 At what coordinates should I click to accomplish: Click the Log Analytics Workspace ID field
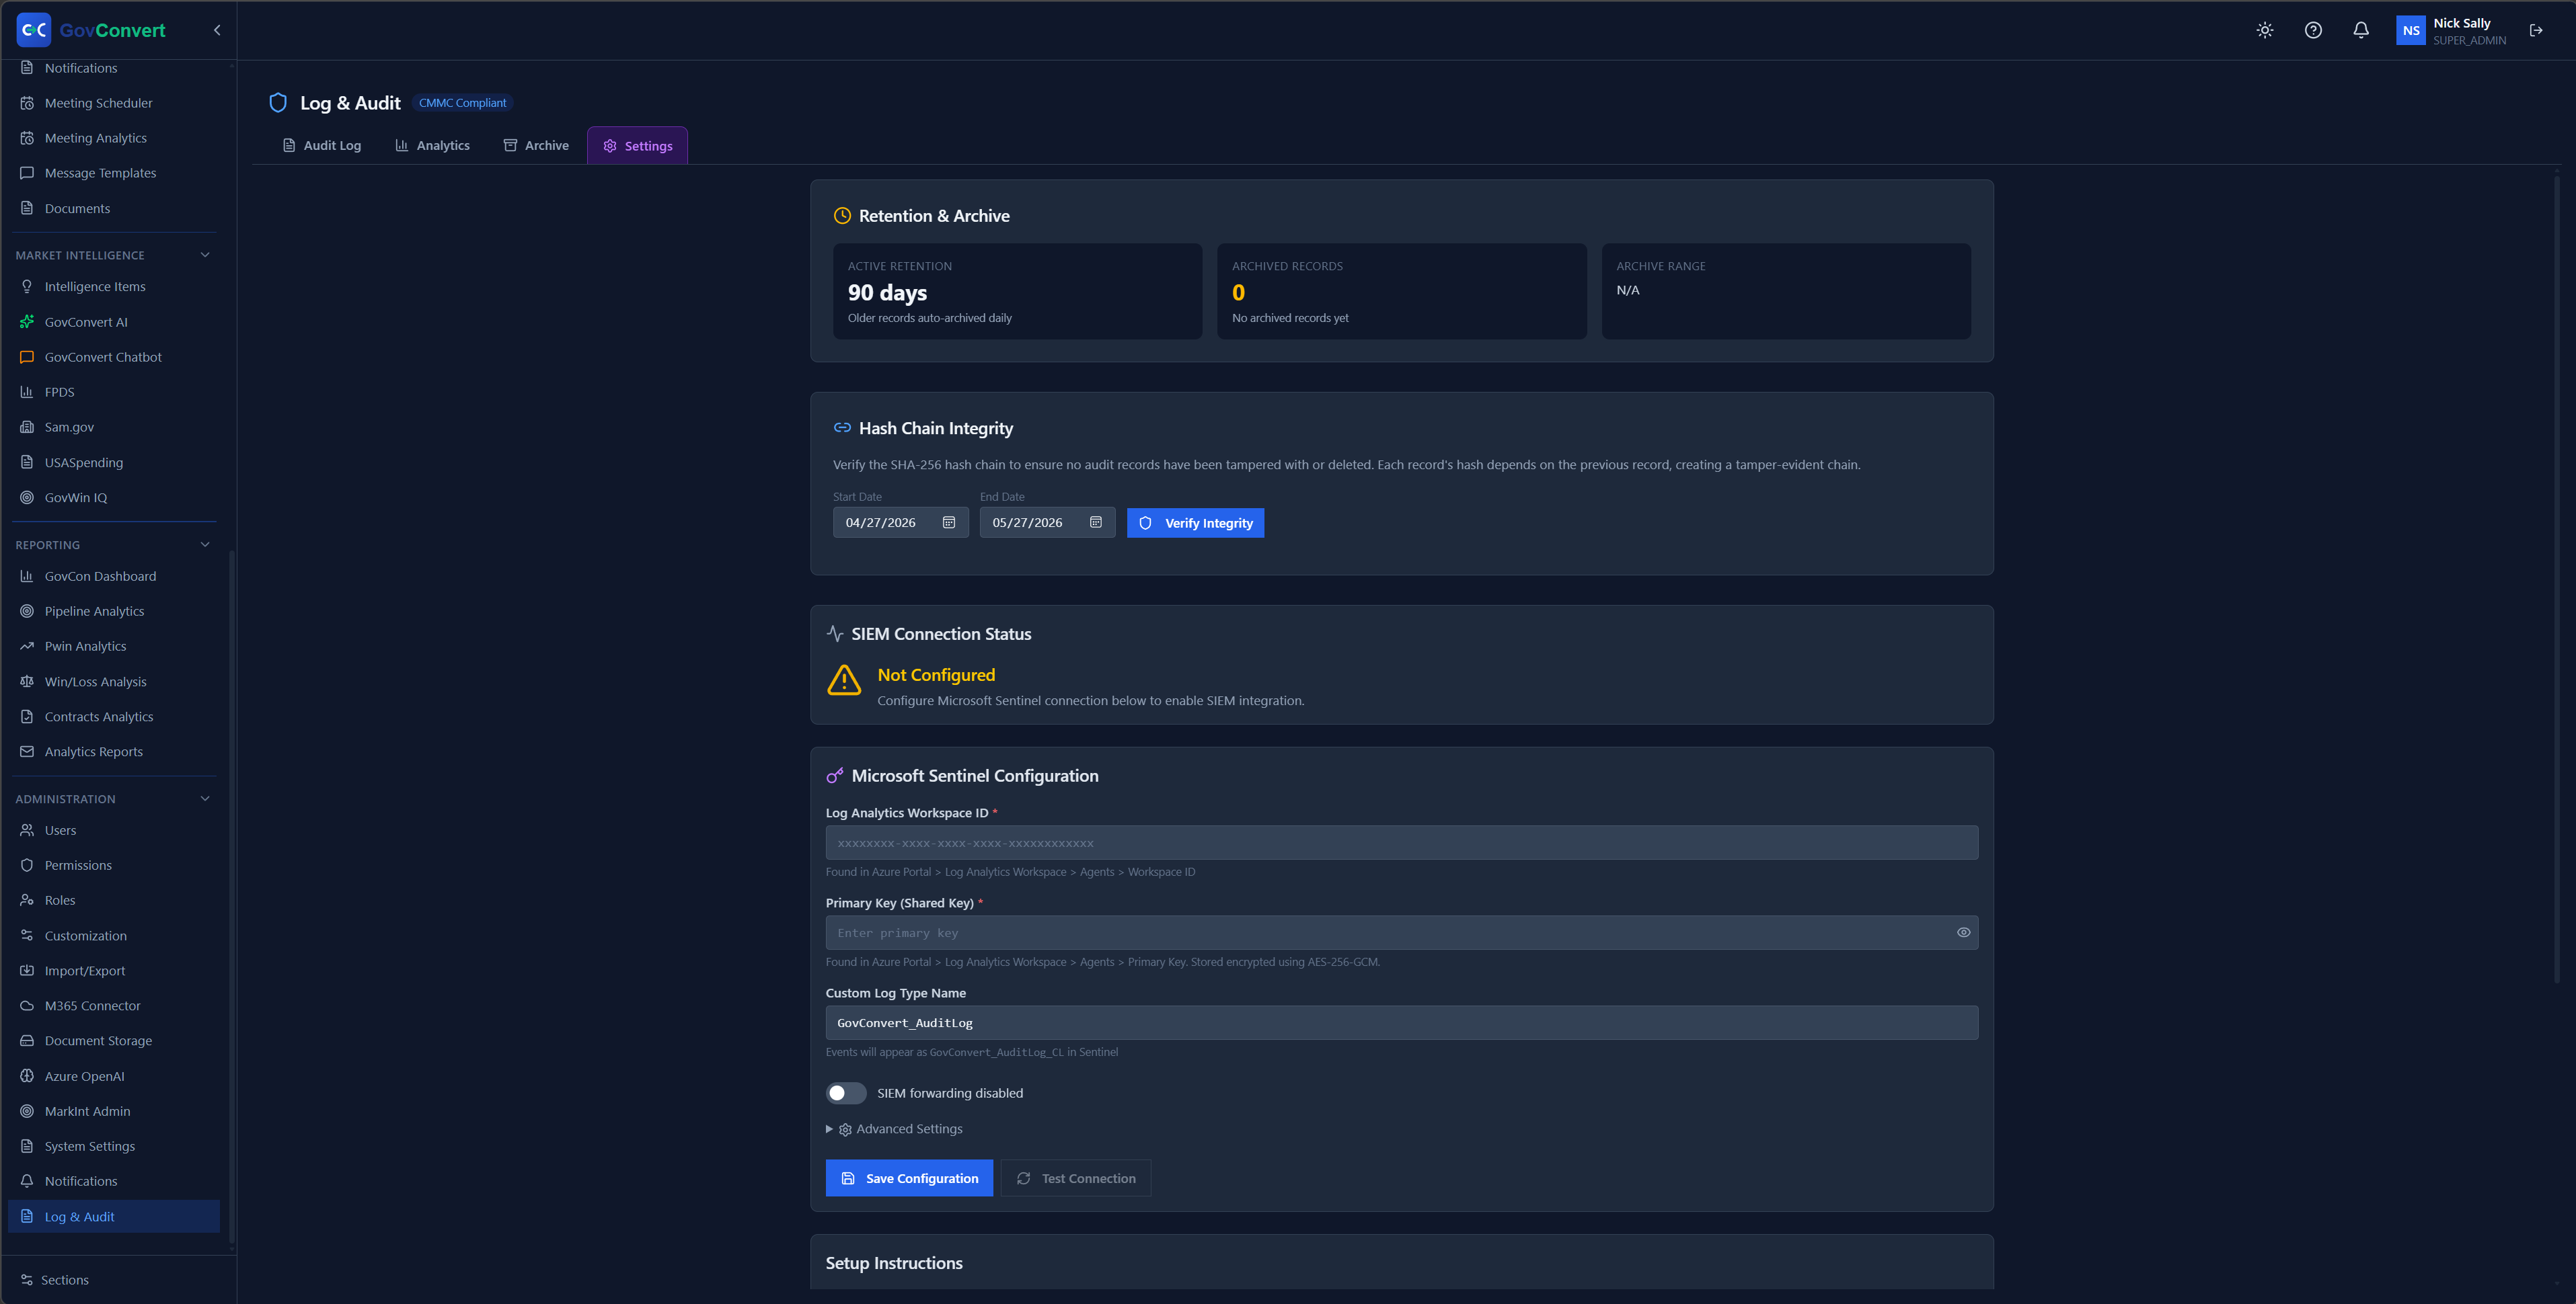[1401, 842]
